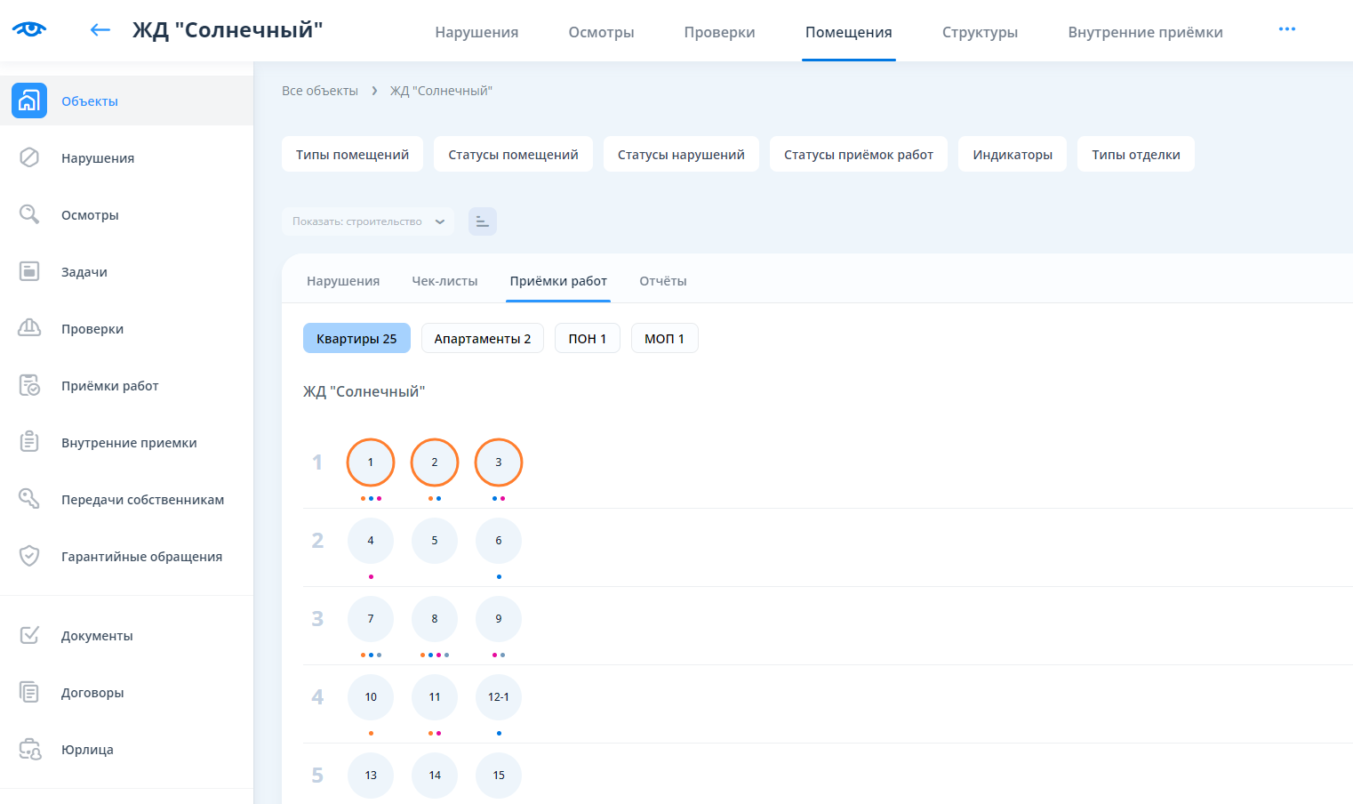
Task: Click the Юрлица sidebar icon
Action: (29, 749)
